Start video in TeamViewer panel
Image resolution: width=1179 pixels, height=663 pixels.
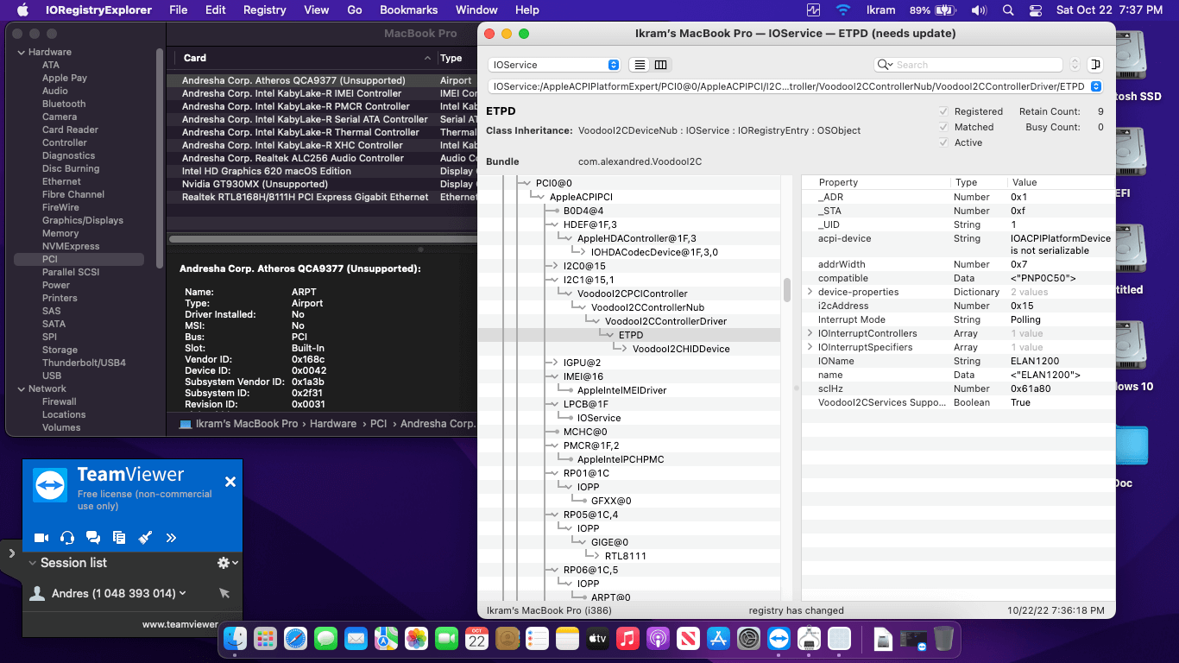point(41,538)
